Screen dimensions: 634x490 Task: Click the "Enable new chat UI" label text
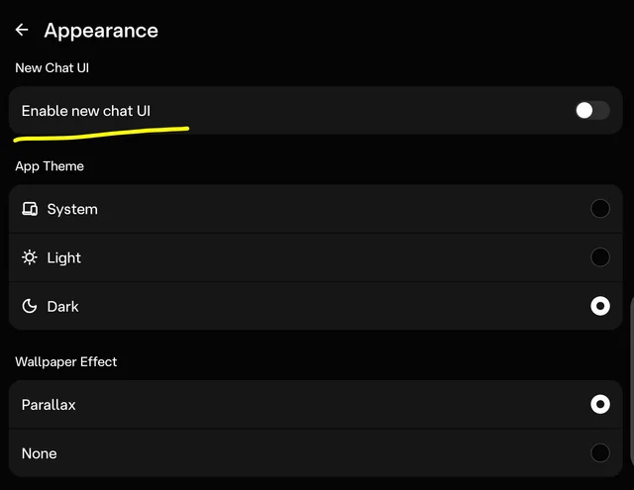86,111
